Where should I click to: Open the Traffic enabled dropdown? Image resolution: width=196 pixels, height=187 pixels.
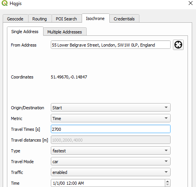(111, 172)
